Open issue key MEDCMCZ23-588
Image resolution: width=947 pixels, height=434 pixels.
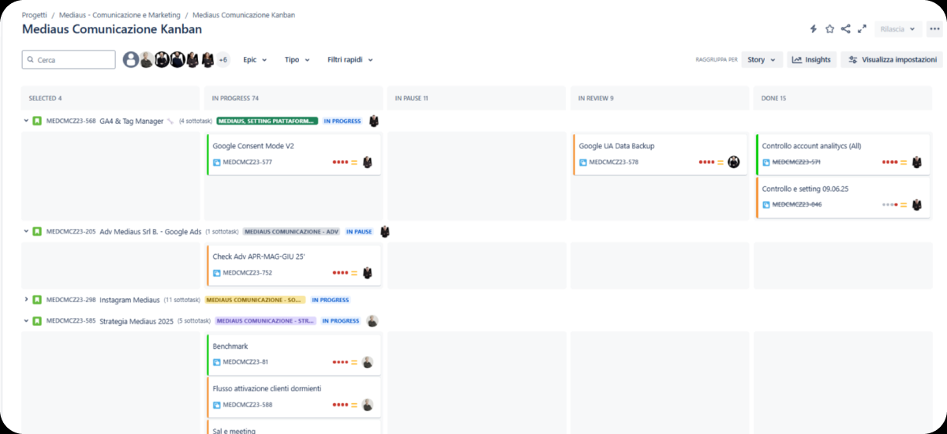[x=248, y=405]
